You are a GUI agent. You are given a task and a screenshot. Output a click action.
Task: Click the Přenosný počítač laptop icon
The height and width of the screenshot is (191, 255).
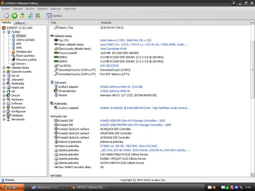(13, 60)
